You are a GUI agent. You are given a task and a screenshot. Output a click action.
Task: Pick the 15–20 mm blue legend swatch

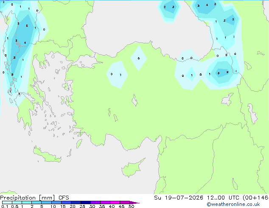click(x=66, y=202)
